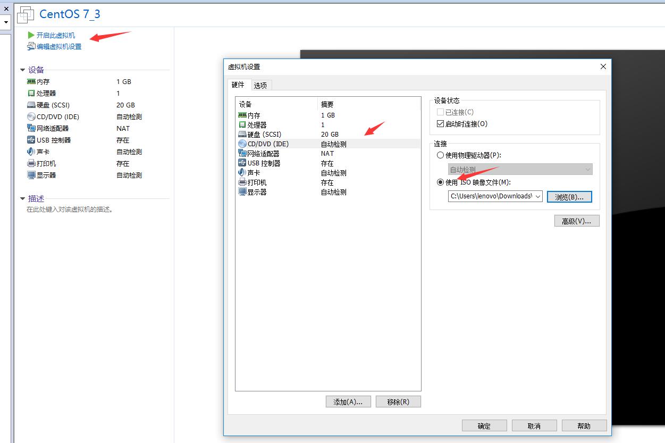The image size is (665, 443).
Task: Click the 高级(V)... button
Action: (x=577, y=221)
